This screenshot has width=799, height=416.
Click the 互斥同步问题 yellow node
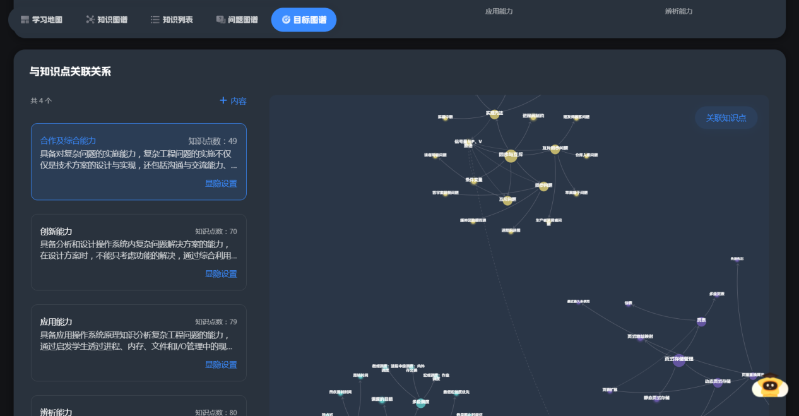tap(555, 150)
